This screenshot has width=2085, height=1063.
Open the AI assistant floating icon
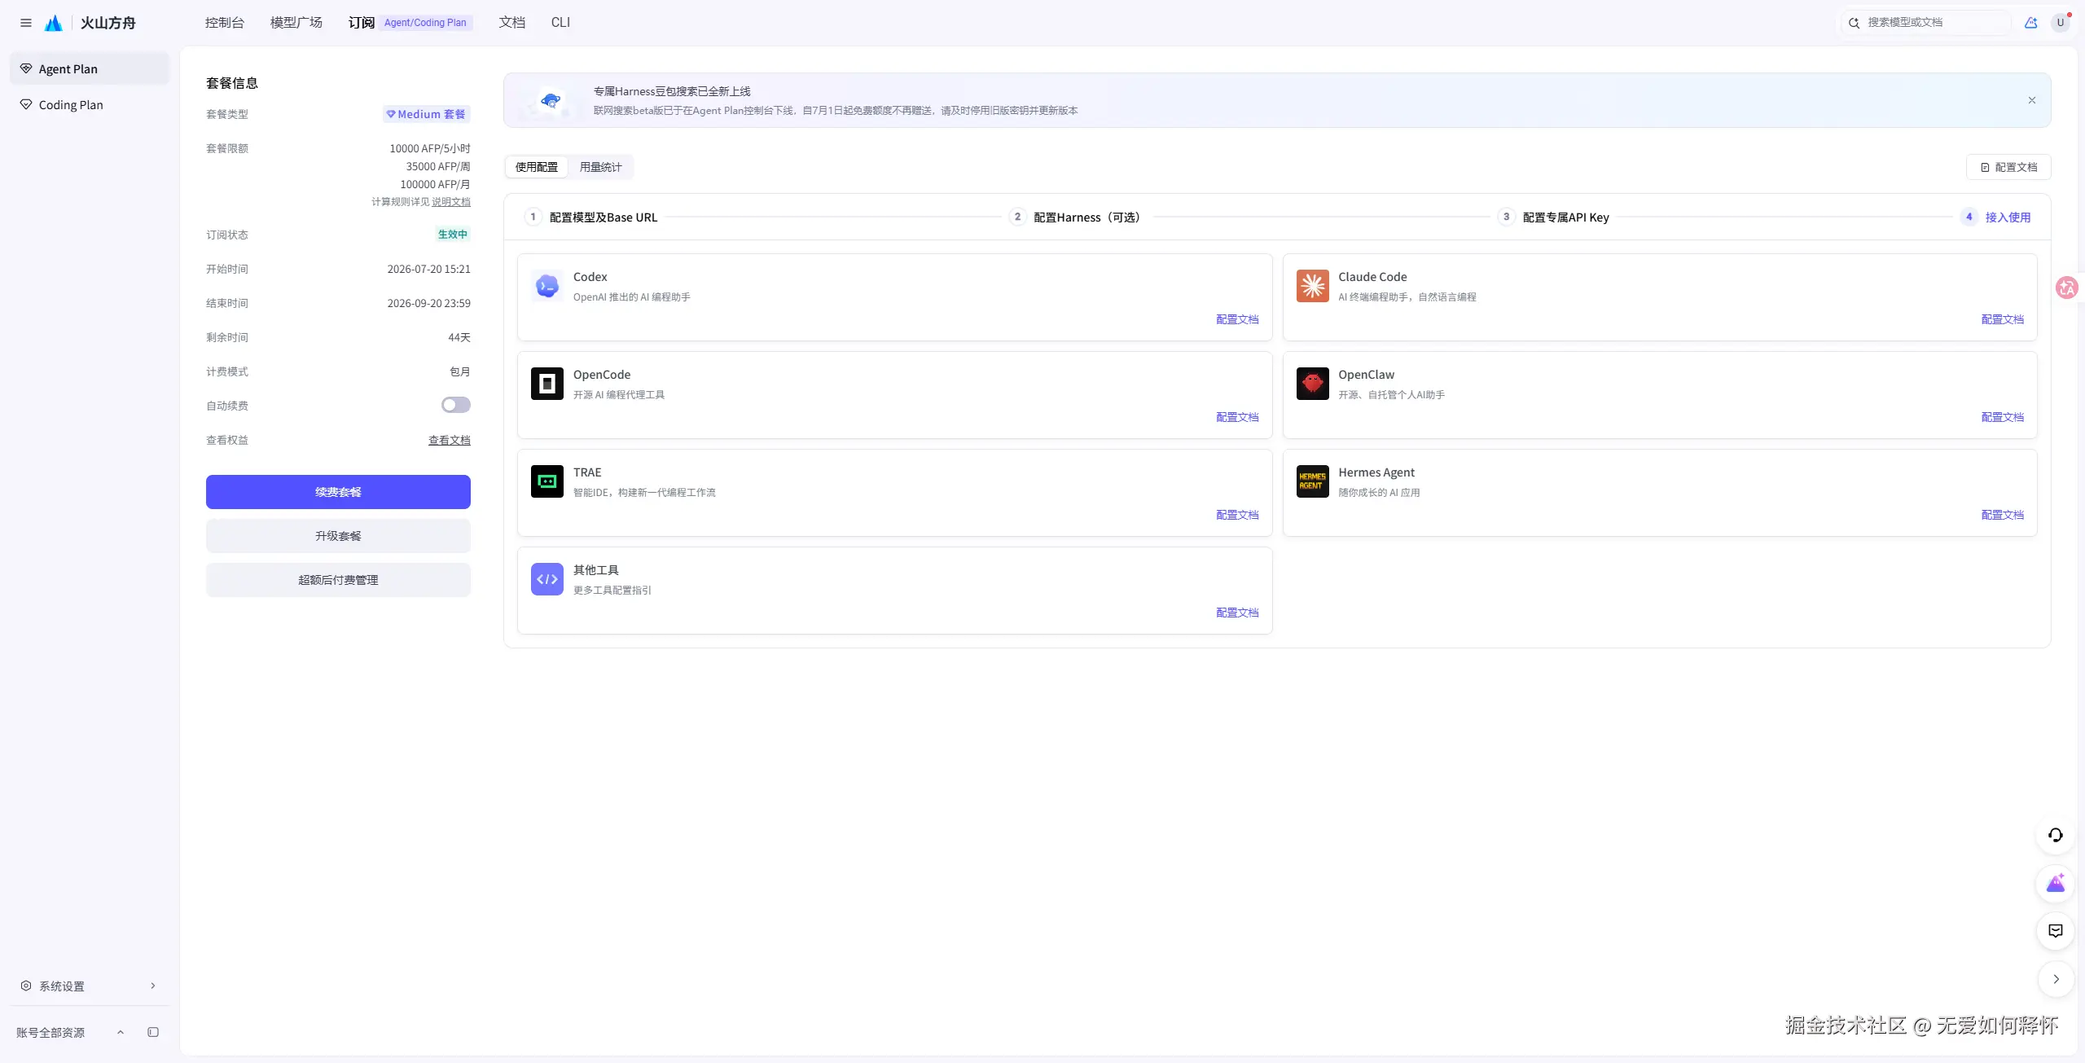pyautogui.click(x=2056, y=883)
